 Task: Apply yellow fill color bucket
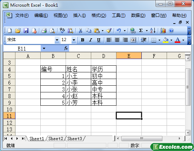(166, 40)
